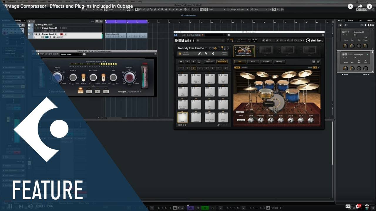The height and width of the screenshot is (211, 376).
Task: Toggle Groove Agent metronome icon
Action: (x=199, y=62)
